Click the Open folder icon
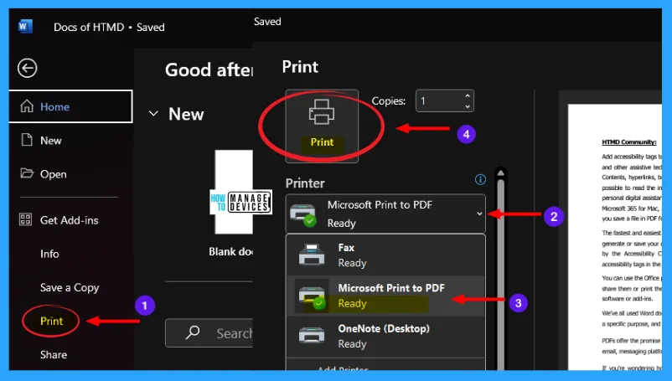 [27, 173]
